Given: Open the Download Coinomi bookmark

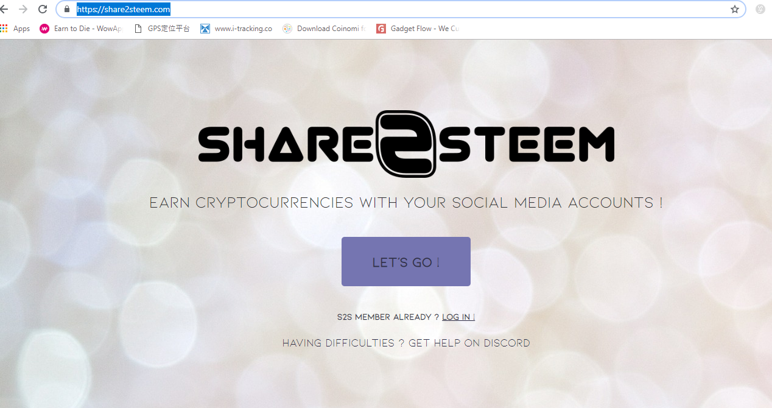Looking at the screenshot, I should 324,29.
